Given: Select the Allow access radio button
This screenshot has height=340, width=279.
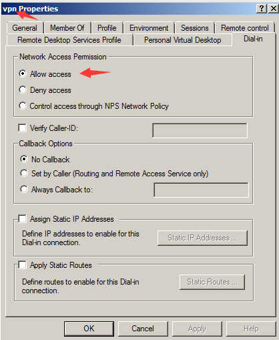Looking at the screenshot, I should pyautogui.click(x=23, y=73).
